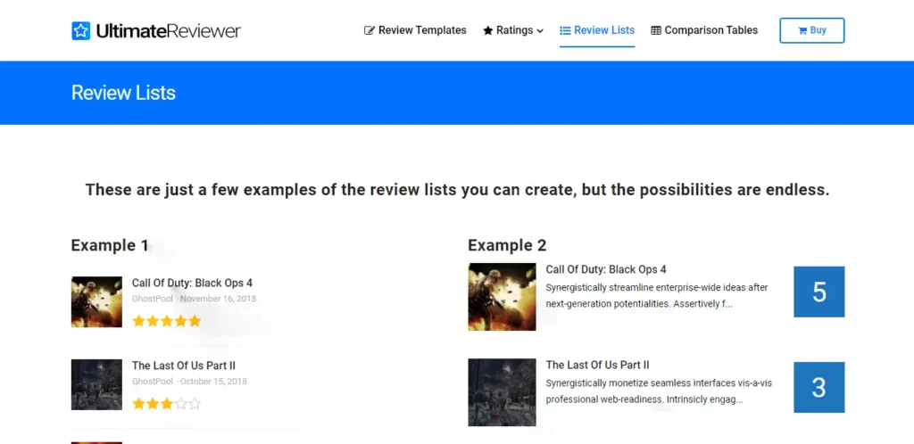Open Call Of Duty: Black Ops 4 link in Example 1
Screen dimensions: 914x444
tap(192, 283)
